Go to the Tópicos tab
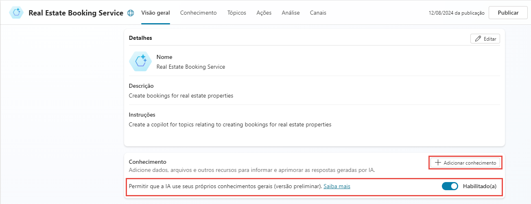The image size is (531, 204). (x=237, y=13)
